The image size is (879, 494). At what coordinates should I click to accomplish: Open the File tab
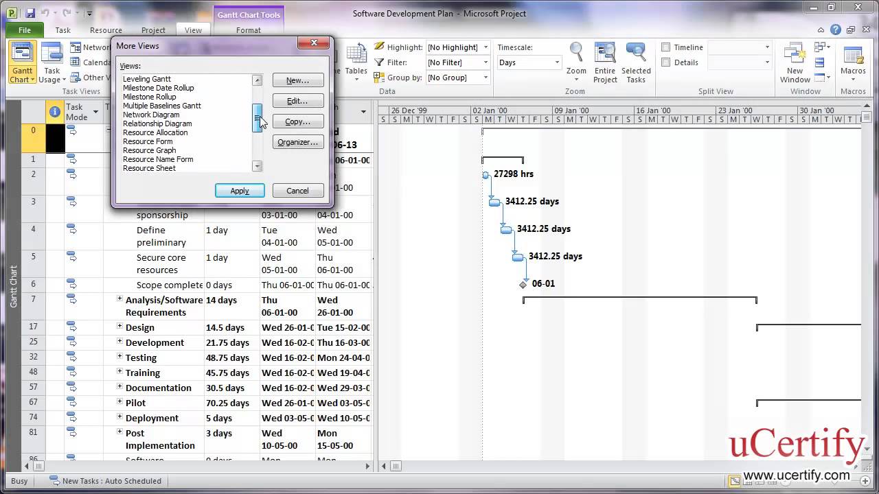[x=25, y=30]
